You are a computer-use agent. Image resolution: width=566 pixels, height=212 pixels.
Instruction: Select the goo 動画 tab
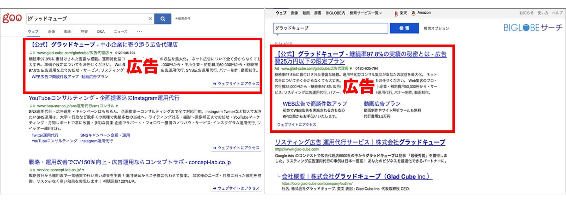[x=68, y=31]
